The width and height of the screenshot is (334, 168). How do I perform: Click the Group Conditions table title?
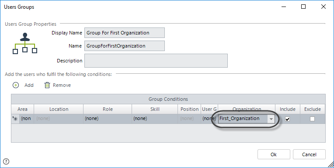168,99
